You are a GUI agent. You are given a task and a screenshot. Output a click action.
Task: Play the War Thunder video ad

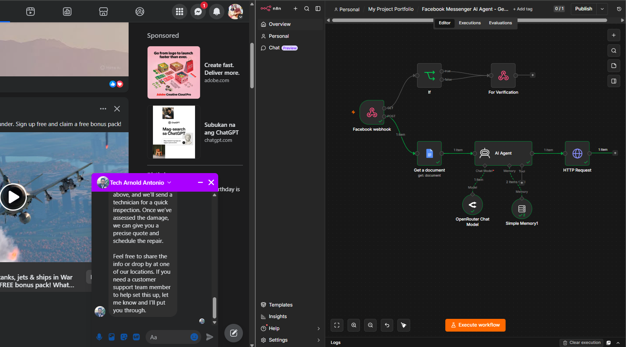point(13,197)
